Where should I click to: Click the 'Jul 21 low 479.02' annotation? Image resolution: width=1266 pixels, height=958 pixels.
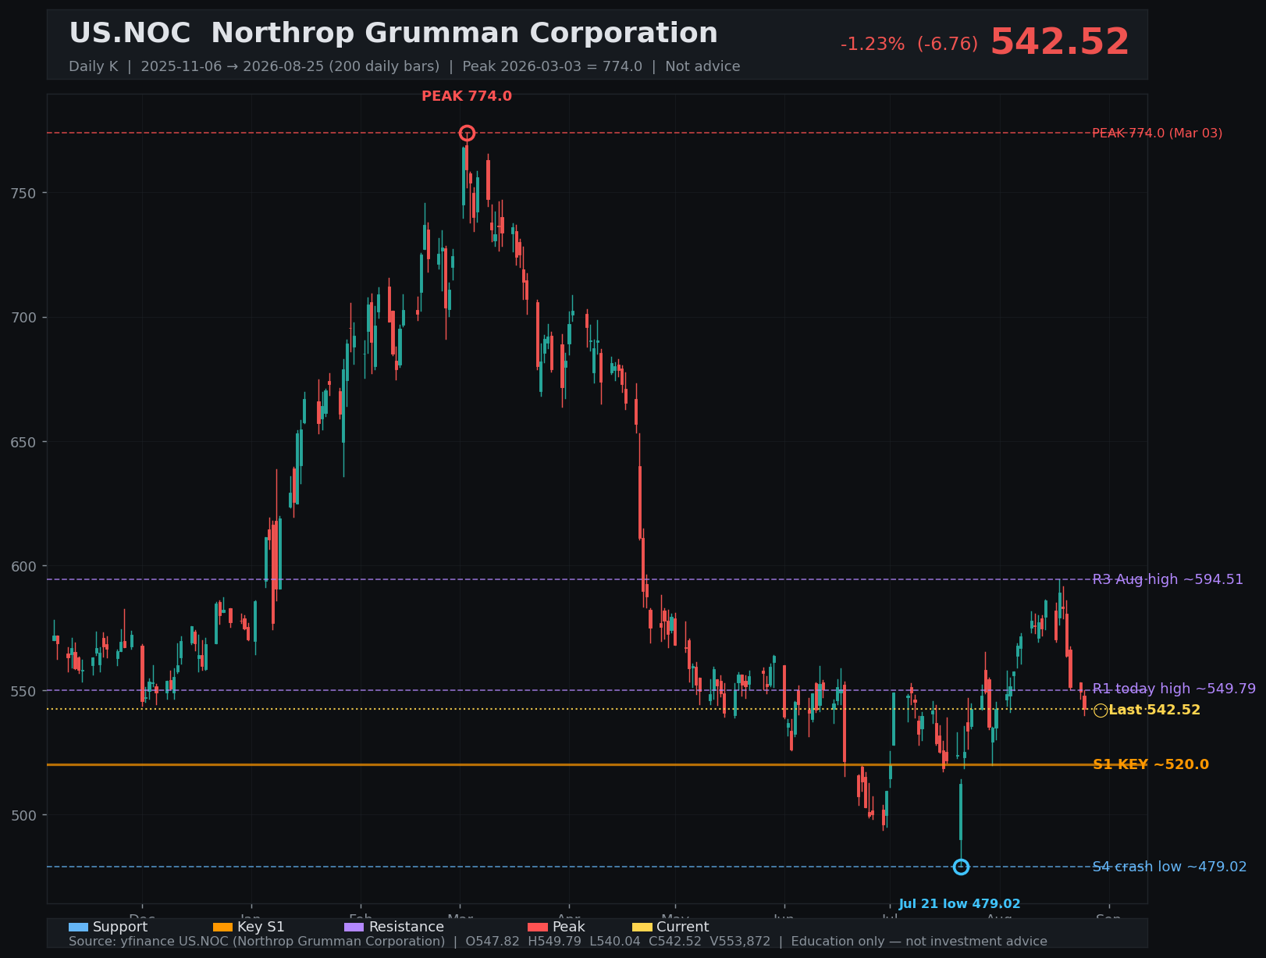(x=959, y=904)
